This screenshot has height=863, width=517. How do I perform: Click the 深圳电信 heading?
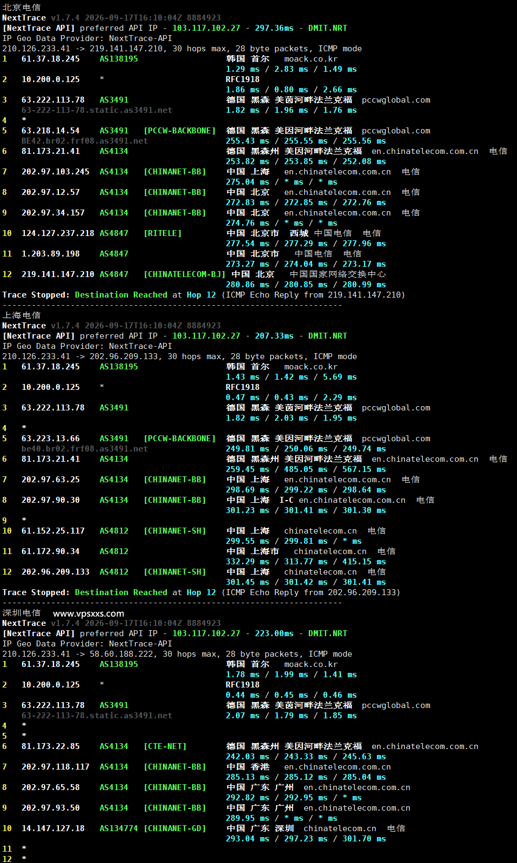[22, 613]
